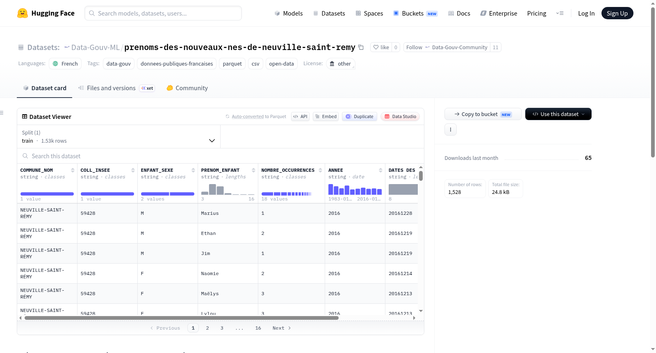Open the left sidebar toggle icon
The height and width of the screenshot is (353, 656).
coord(2,113)
